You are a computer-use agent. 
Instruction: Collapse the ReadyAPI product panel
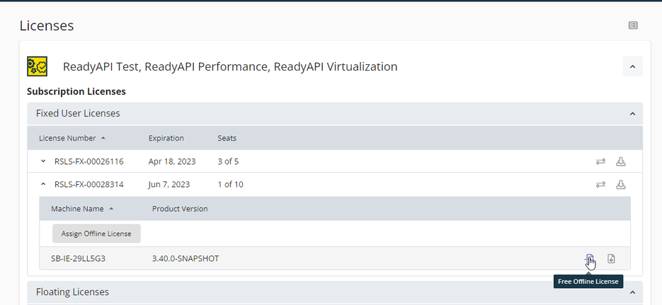coord(632,66)
